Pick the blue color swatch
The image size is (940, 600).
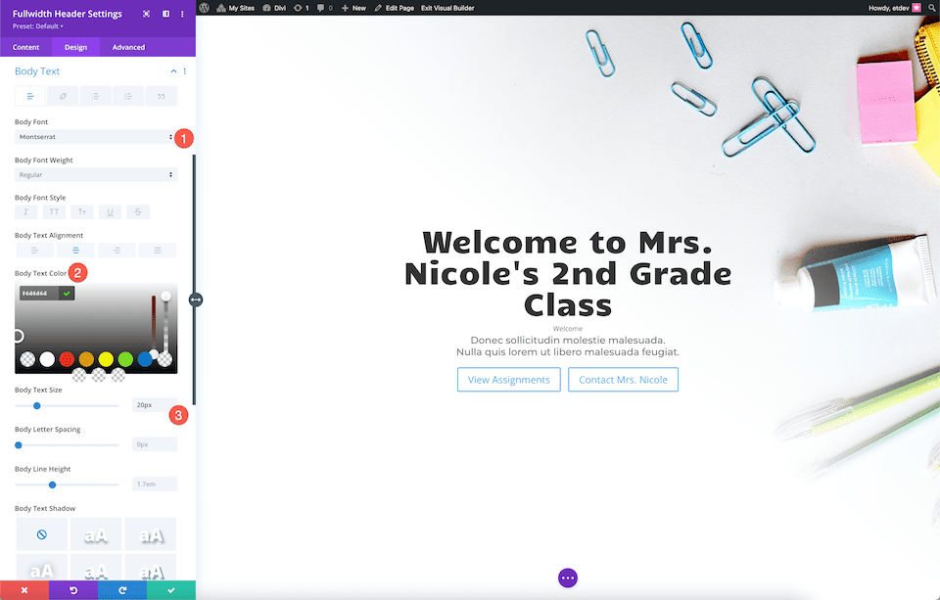click(x=145, y=359)
